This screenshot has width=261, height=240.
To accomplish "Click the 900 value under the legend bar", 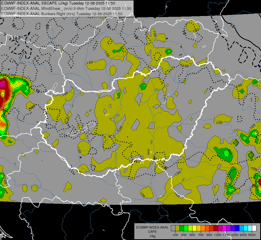I will (209, 235).
